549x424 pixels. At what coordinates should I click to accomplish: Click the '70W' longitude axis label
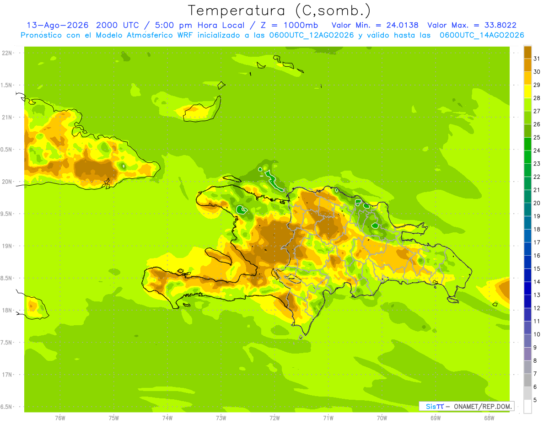click(382, 418)
